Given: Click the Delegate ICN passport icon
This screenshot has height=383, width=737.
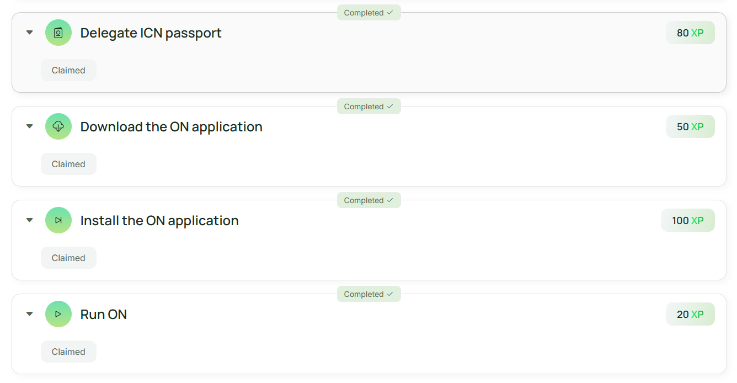Looking at the screenshot, I should coord(58,33).
